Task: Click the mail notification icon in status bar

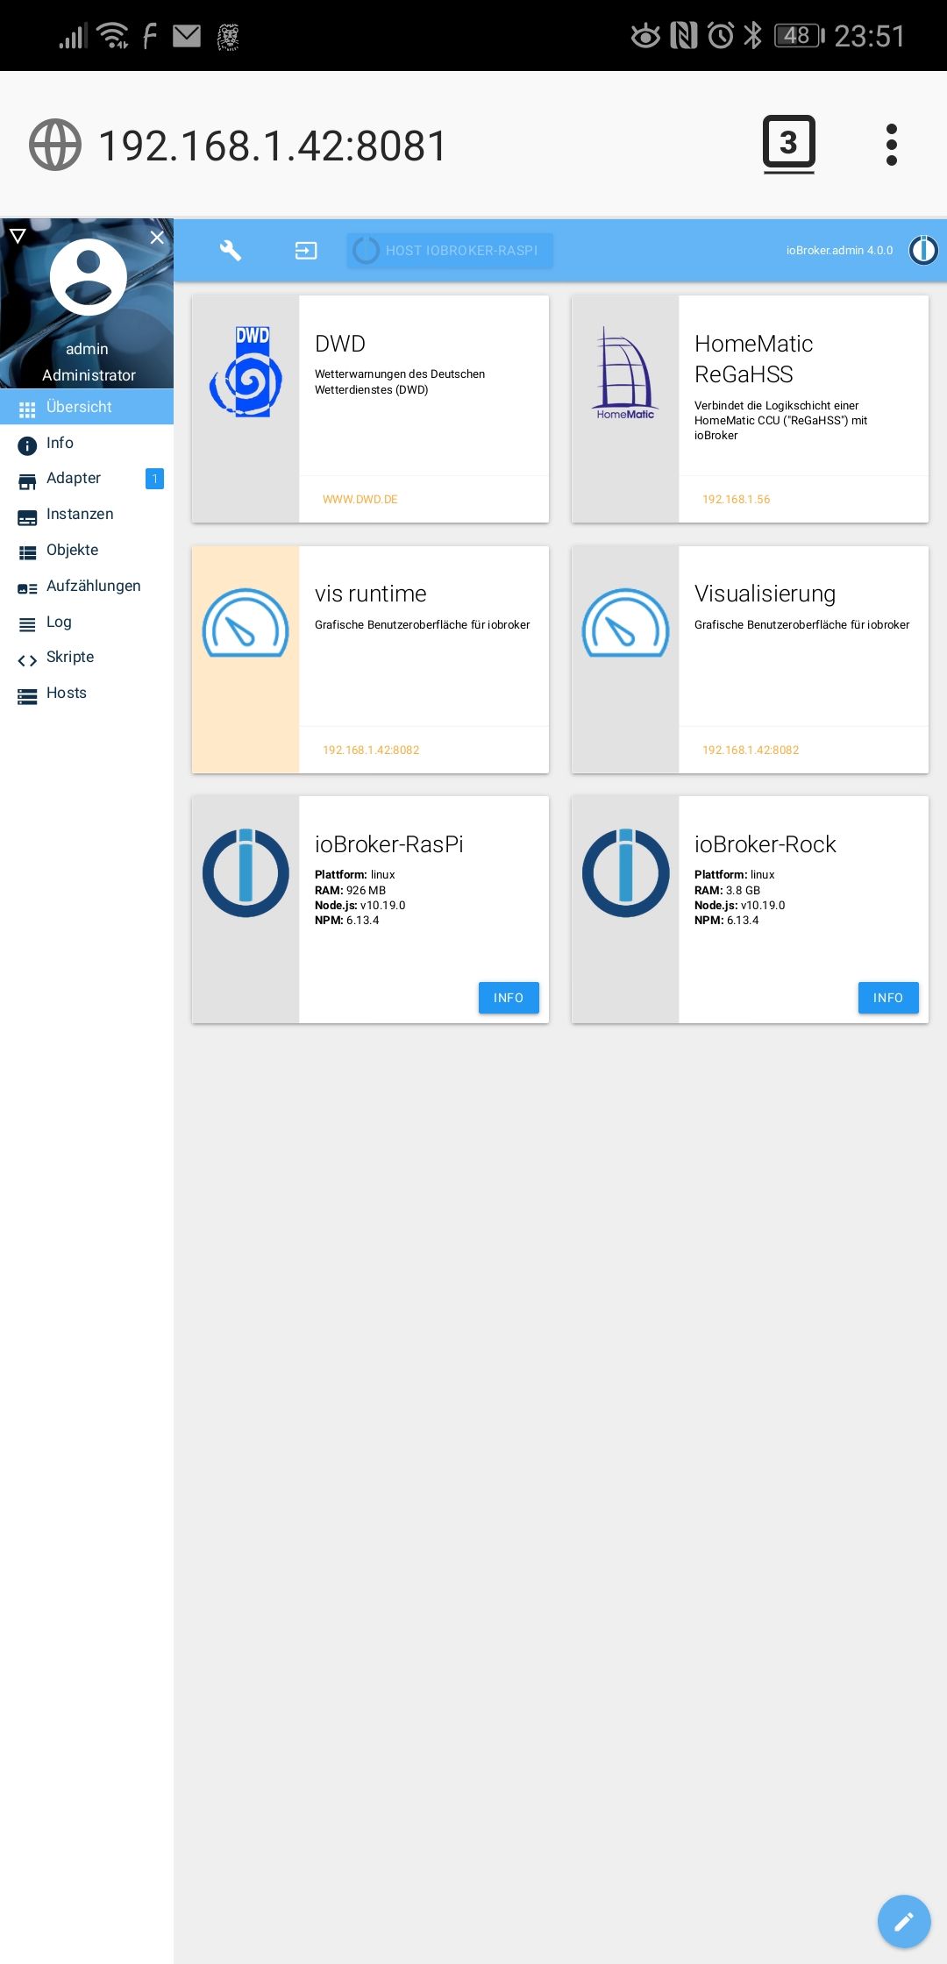Action: click(x=187, y=36)
